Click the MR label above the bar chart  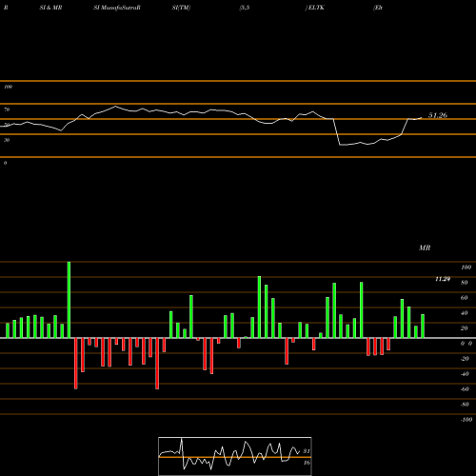pyautogui.click(x=425, y=248)
